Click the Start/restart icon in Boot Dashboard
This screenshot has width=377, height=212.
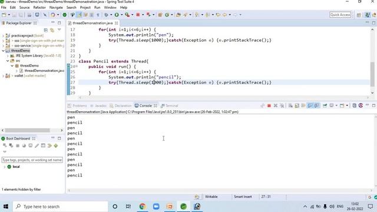pos(5,145)
